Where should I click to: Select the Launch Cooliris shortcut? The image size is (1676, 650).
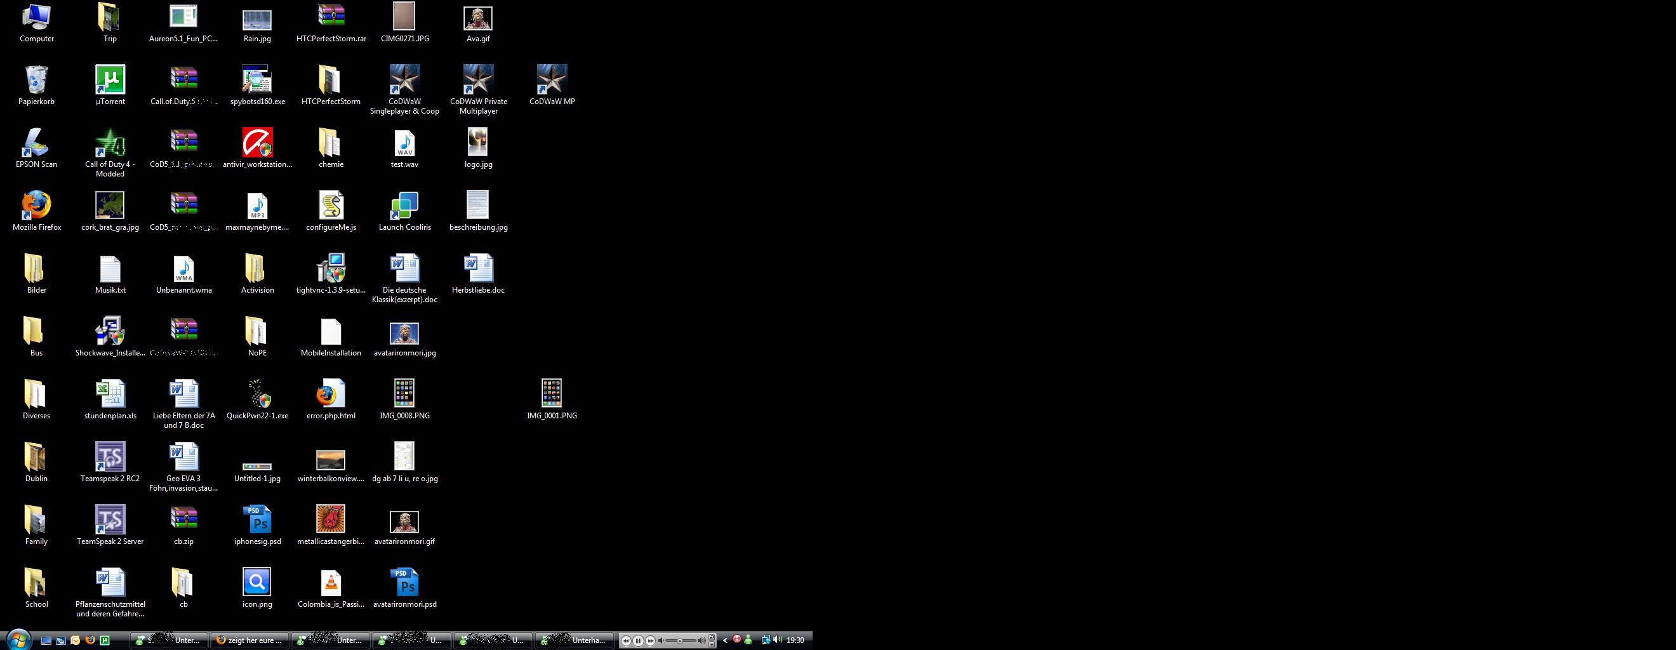point(404,206)
